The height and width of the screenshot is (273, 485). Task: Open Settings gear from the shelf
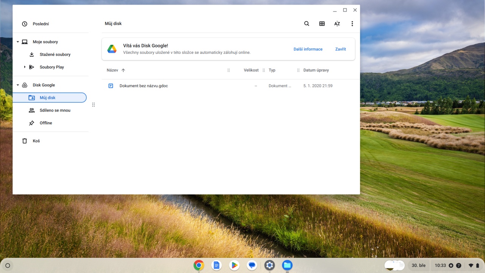pyautogui.click(x=269, y=265)
